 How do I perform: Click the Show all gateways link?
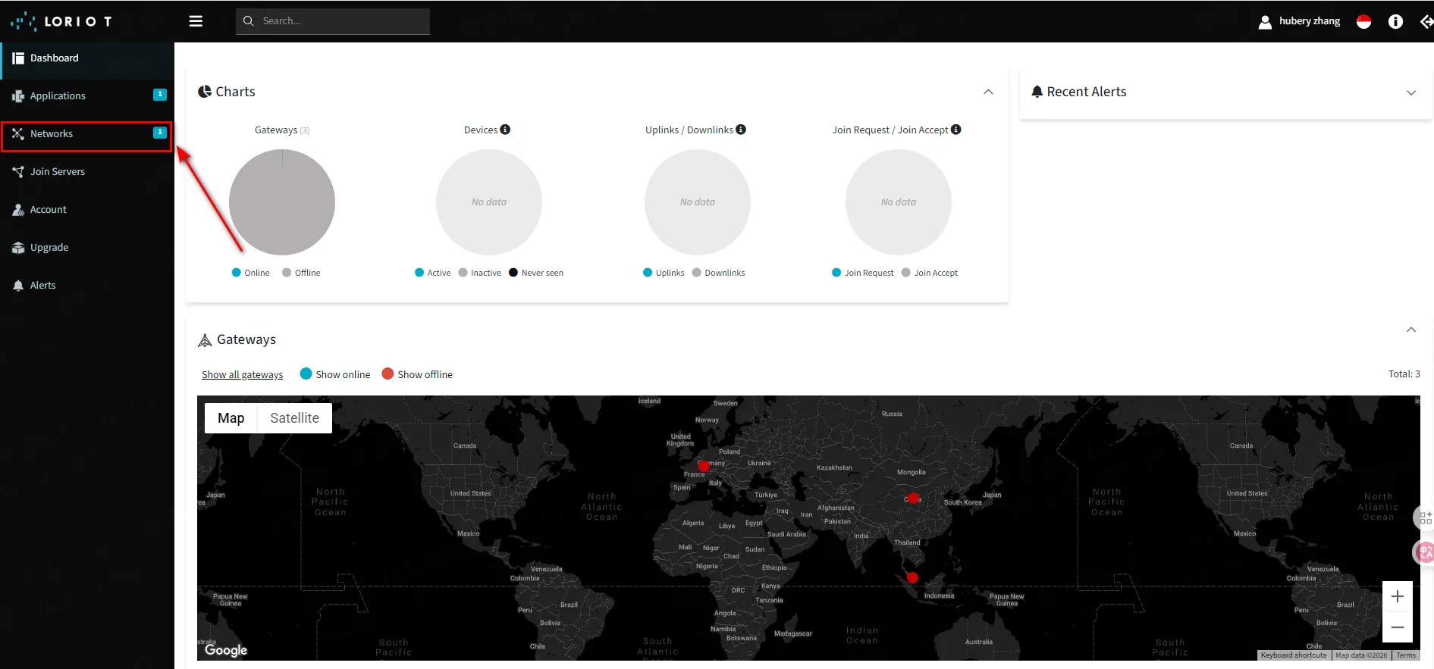[242, 375]
